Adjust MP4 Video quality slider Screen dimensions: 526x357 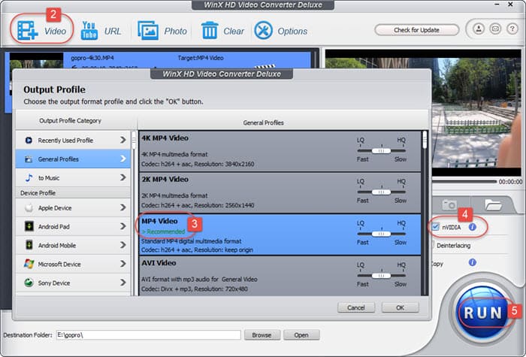point(382,234)
